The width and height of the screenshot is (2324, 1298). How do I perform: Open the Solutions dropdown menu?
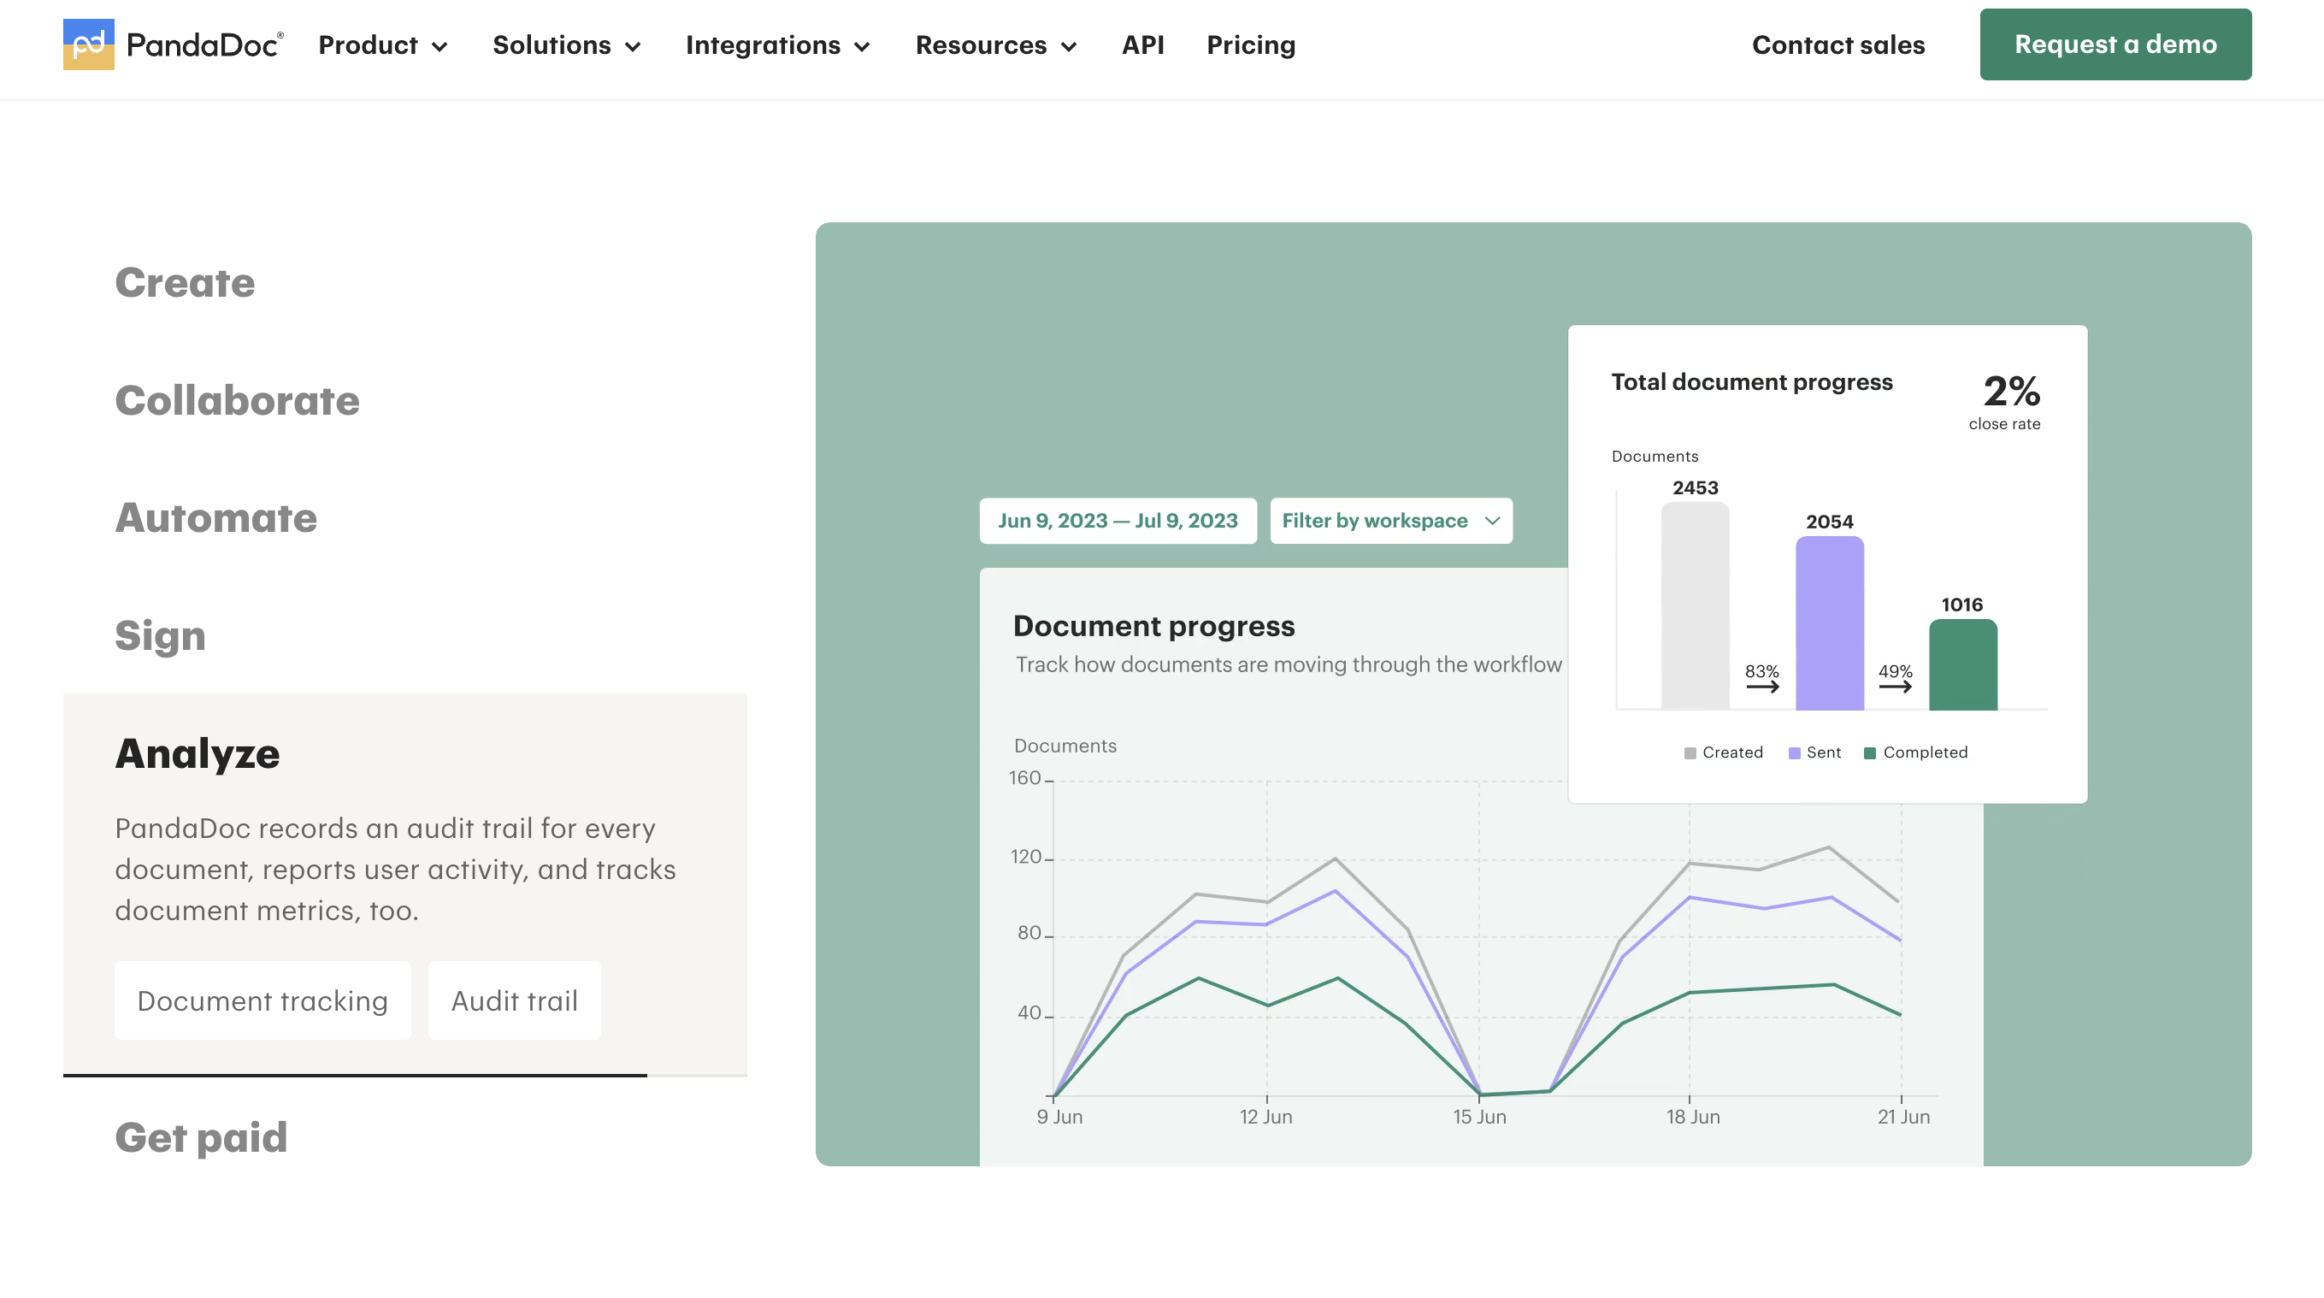(566, 45)
